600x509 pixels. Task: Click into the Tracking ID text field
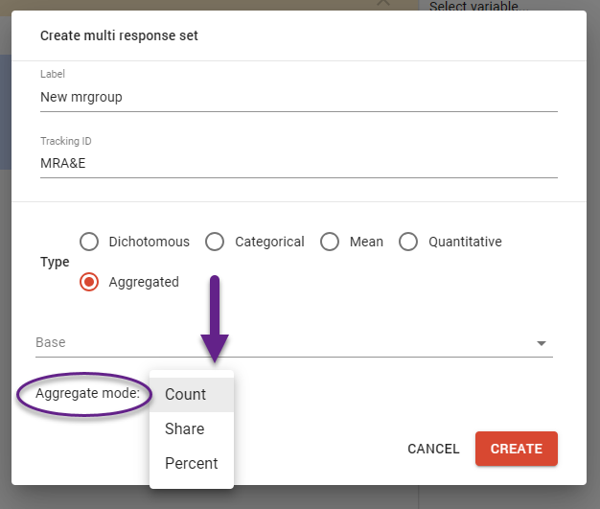click(x=298, y=163)
